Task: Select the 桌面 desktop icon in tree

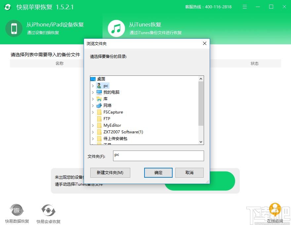Action: (93, 79)
